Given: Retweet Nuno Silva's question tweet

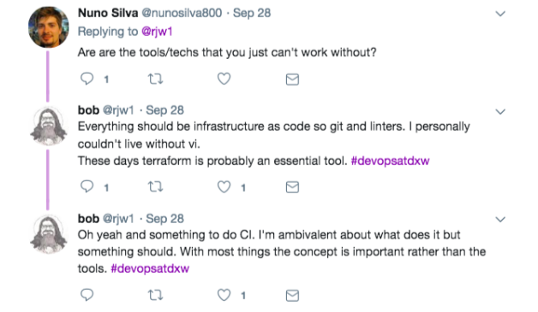Looking at the screenshot, I should [x=155, y=79].
